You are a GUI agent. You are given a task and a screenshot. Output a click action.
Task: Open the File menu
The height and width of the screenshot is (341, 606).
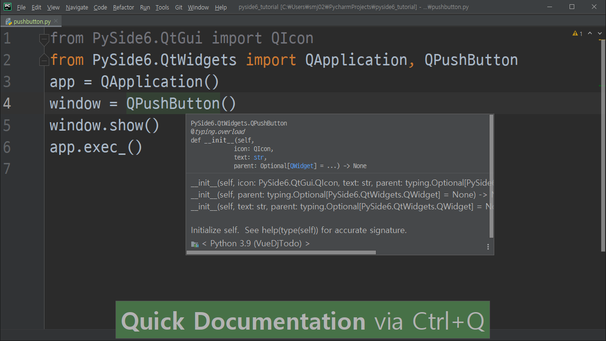point(21,7)
